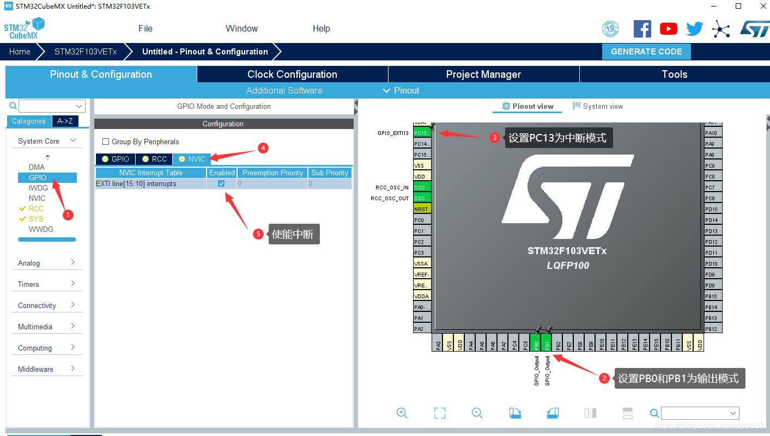Click the pin search magnifier icon
Screen dimensions: 770x436
point(654,413)
